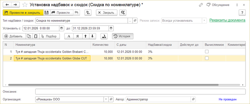This screenshot has height=104, width=250.
Task: Open calendar for the до date
Action: coord(111,28)
